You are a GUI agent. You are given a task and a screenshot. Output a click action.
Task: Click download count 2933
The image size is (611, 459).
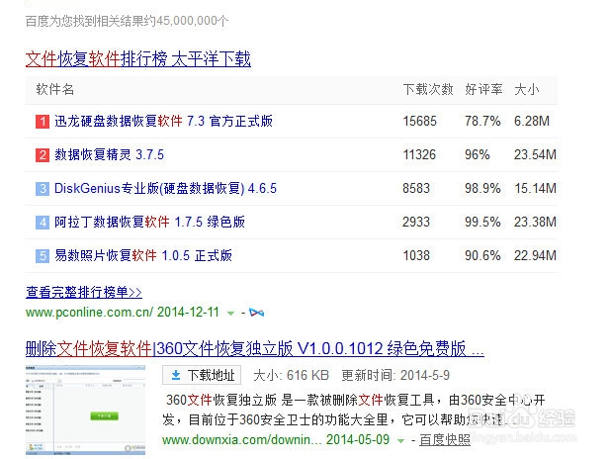tap(416, 222)
